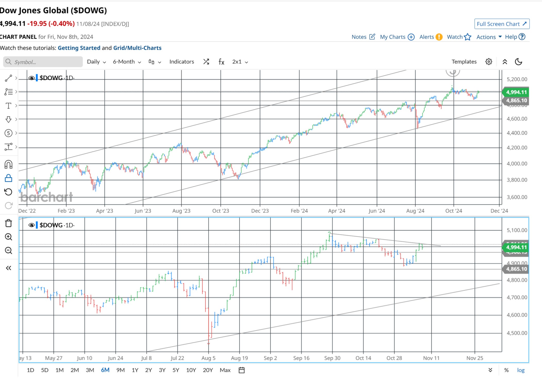Open the Daily frequency dropdown
Screen dimensions: 542x382
(x=96, y=62)
